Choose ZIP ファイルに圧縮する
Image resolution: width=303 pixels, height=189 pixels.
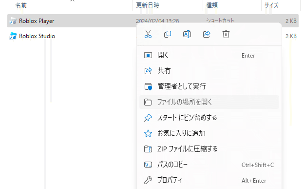(209, 149)
